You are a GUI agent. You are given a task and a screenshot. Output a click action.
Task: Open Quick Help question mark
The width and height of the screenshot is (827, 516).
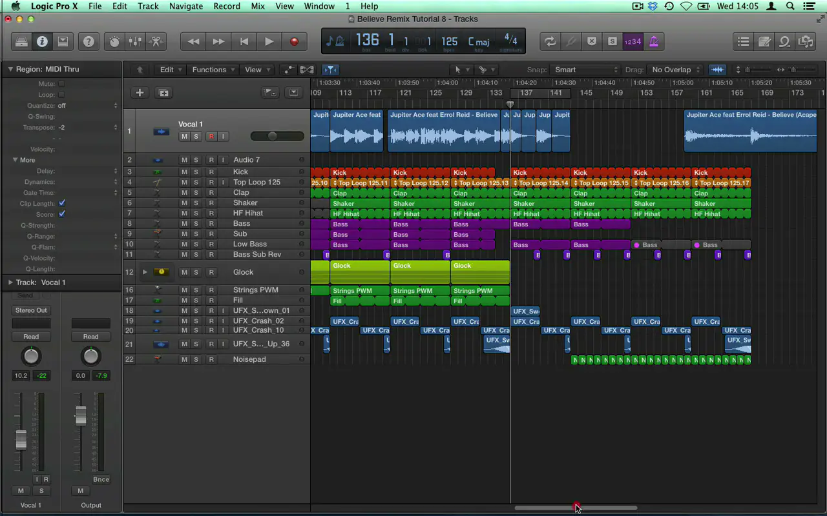click(89, 41)
